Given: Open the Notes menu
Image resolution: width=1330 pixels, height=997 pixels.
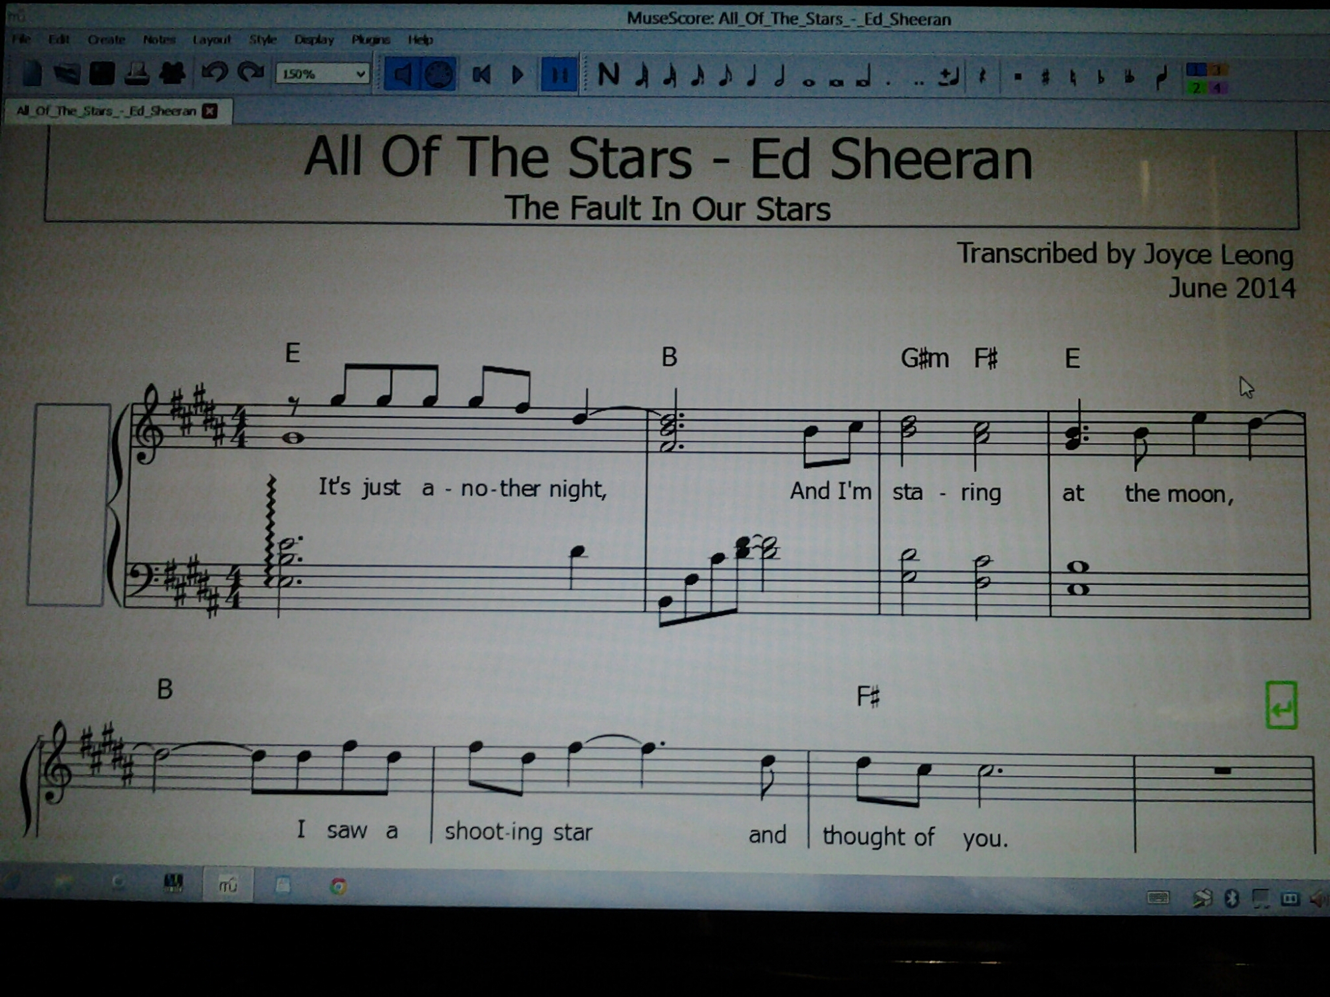Looking at the screenshot, I should [x=158, y=39].
